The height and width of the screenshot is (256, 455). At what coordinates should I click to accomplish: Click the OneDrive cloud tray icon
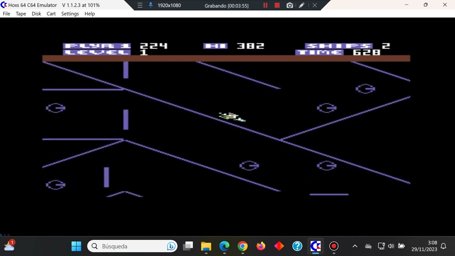(x=368, y=246)
